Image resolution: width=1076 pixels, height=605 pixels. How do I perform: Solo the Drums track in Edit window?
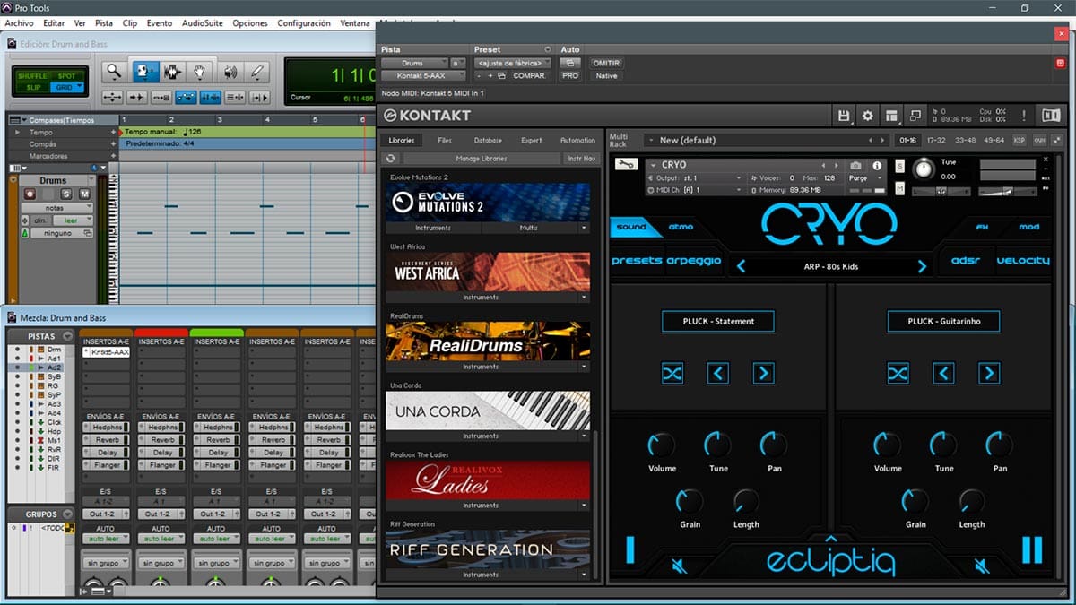point(66,194)
